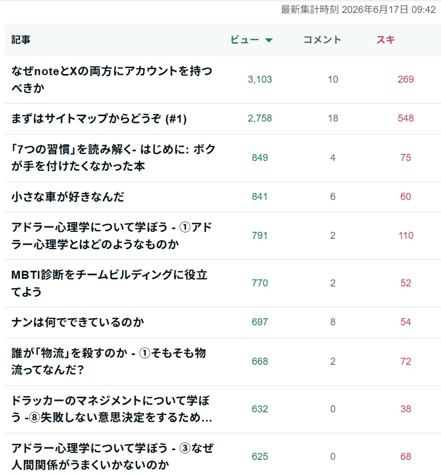Open the アドラー心理学 ①アドラー心理学とは article
This screenshot has width=441, height=475.
(x=111, y=236)
